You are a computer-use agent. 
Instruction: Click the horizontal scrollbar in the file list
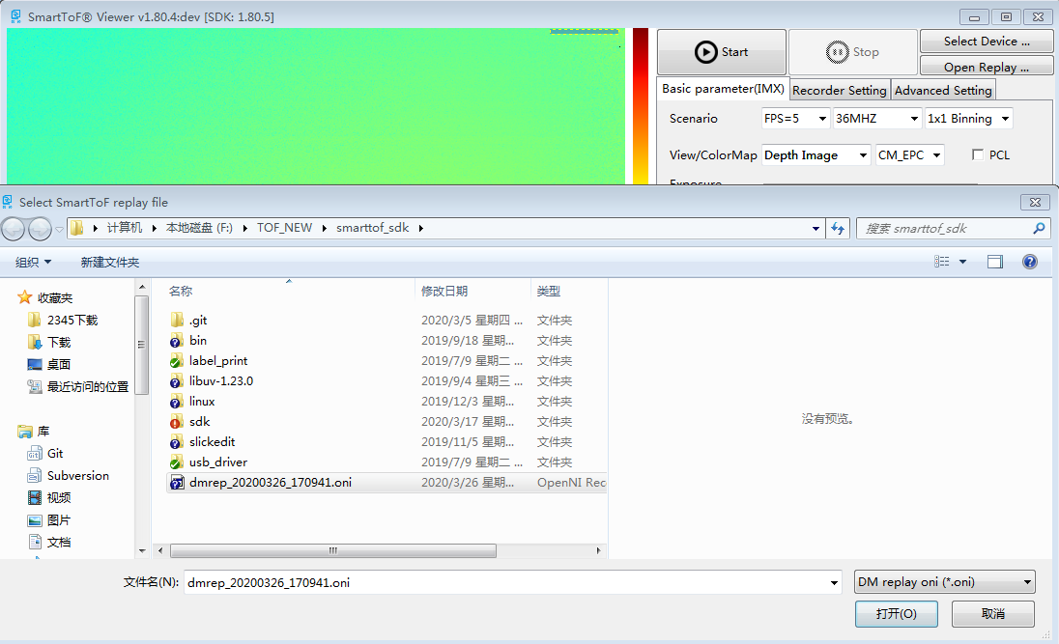333,551
